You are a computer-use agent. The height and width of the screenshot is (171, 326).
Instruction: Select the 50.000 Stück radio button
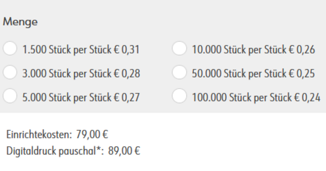(179, 72)
